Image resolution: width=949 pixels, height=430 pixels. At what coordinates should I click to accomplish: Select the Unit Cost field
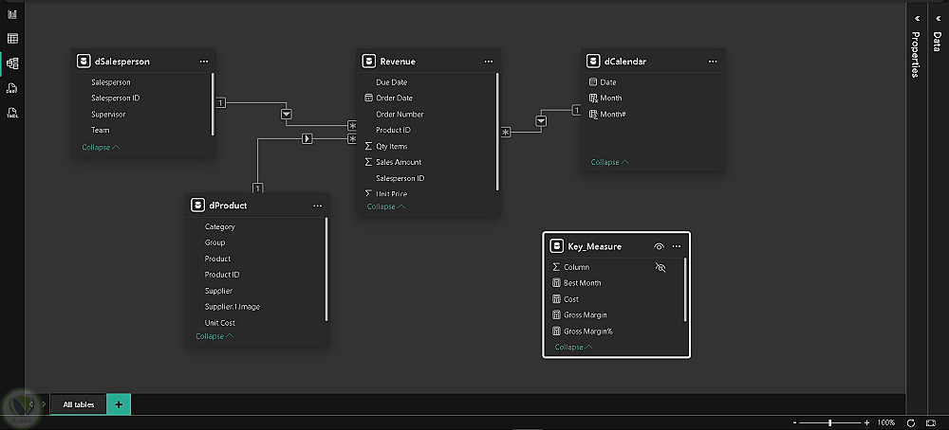point(220,322)
